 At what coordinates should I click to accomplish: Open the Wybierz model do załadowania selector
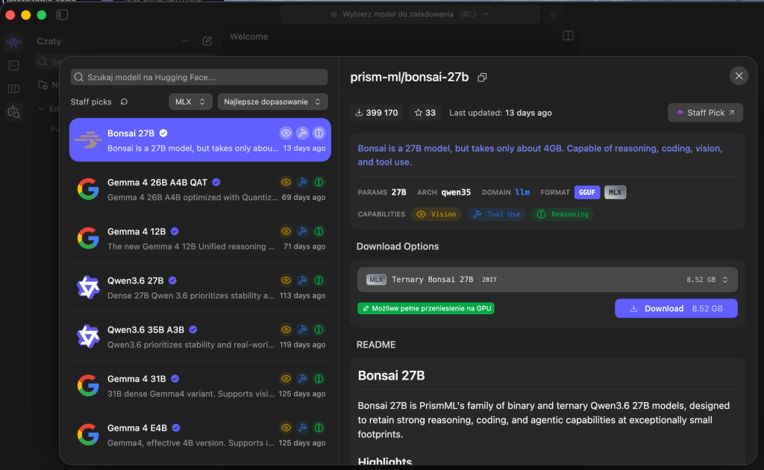(x=410, y=14)
